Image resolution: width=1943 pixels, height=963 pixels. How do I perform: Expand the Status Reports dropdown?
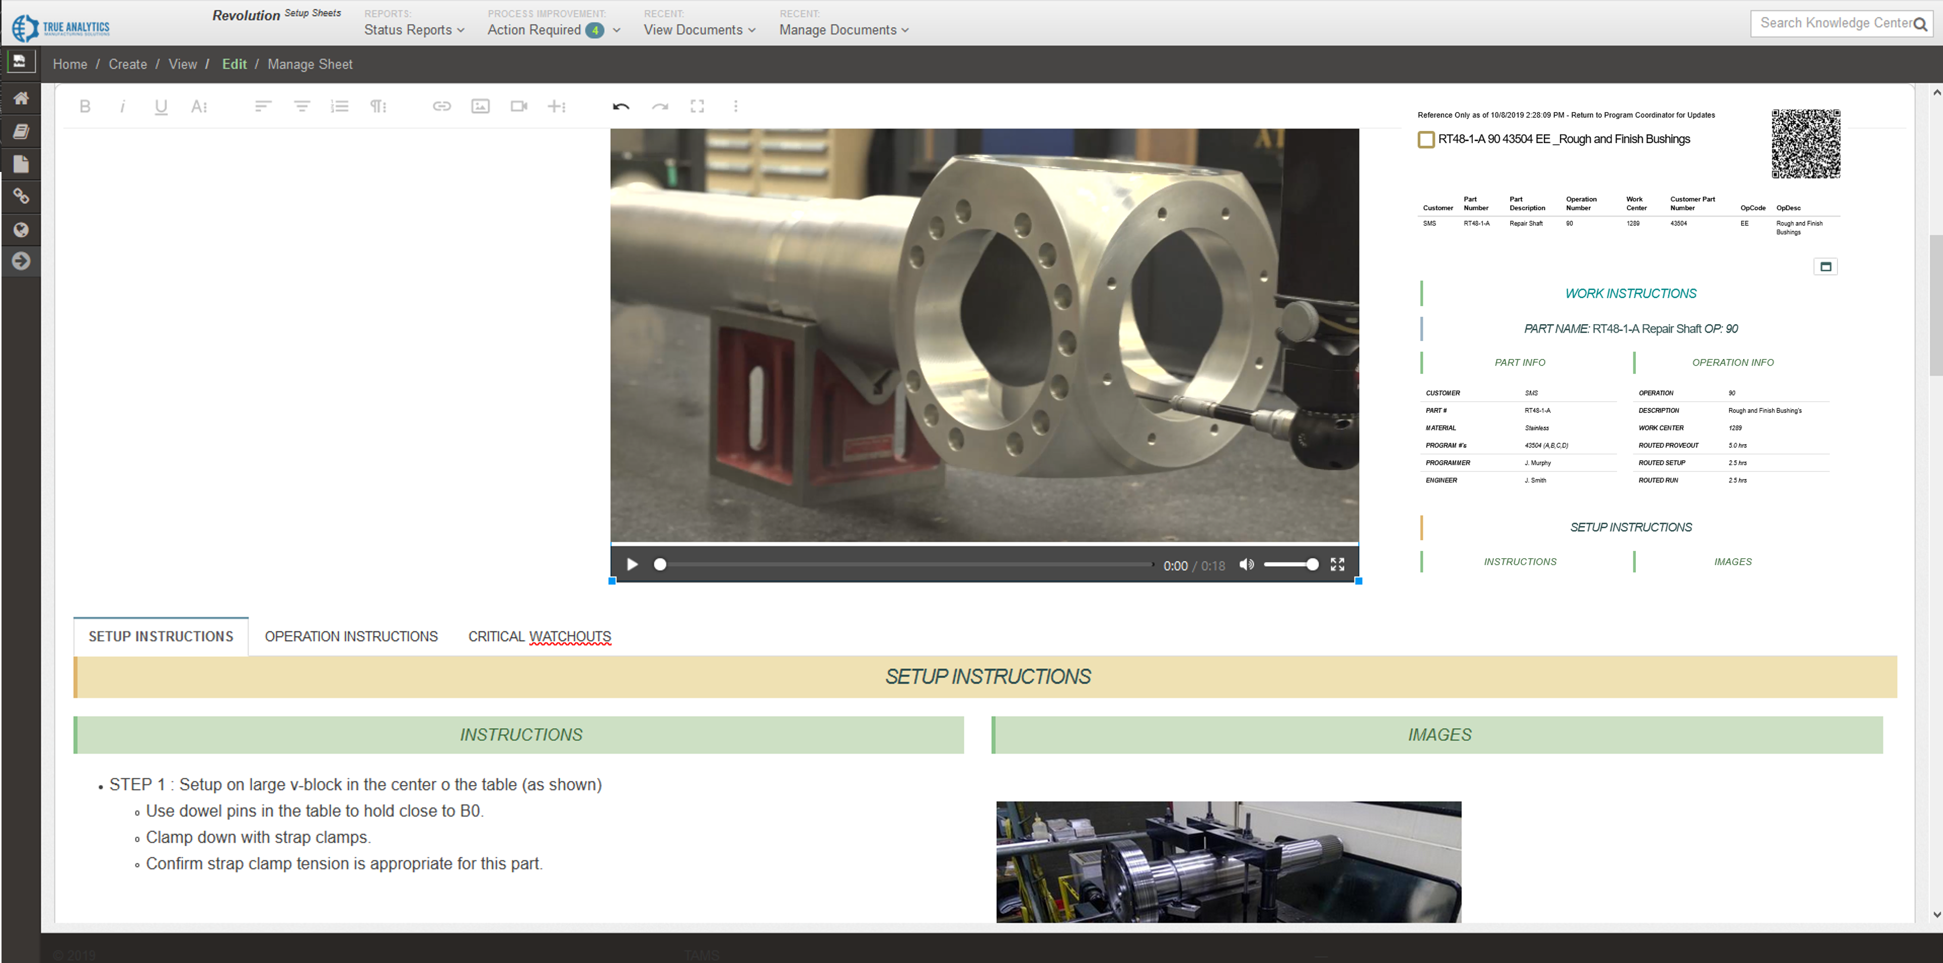click(414, 30)
